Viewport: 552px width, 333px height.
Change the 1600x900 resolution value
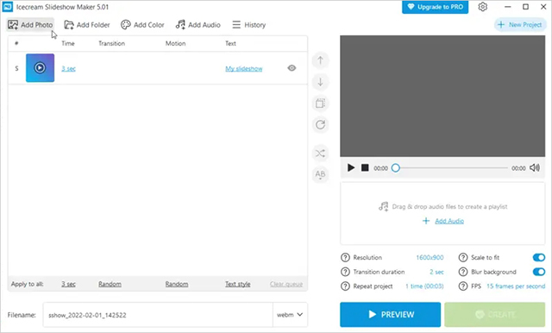(x=430, y=257)
